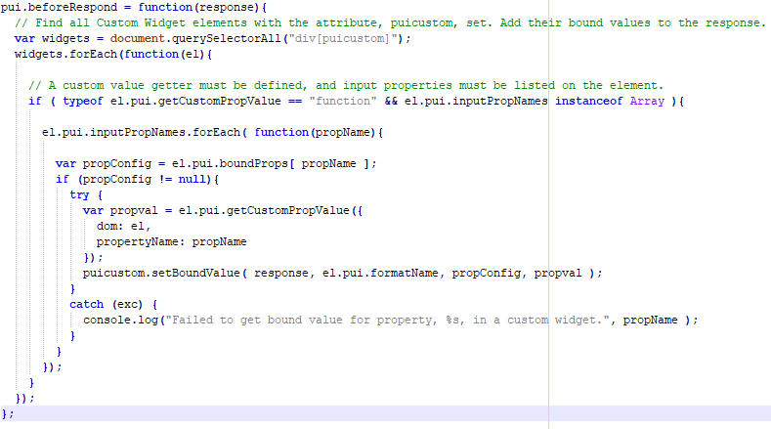The image size is (771, 429).
Task: Click the 'Array' keyword after instanceof
Action: 647,102
